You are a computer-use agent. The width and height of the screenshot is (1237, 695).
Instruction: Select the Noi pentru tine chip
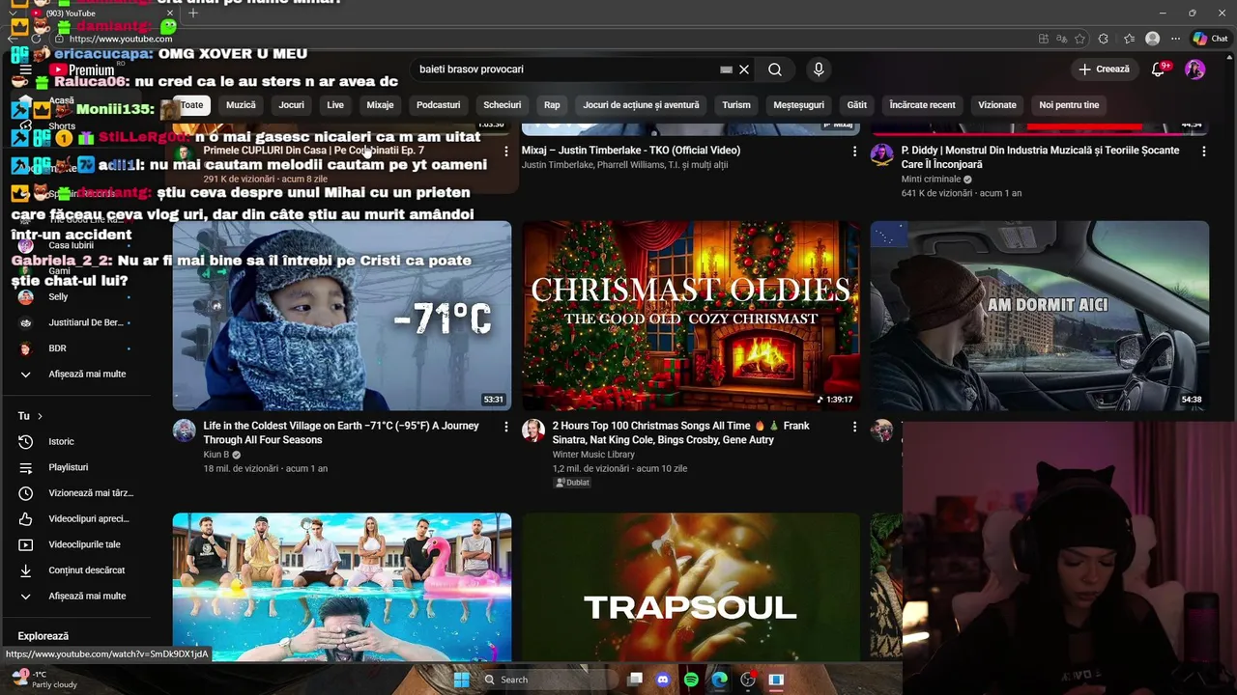click(x=1069, y=105)
